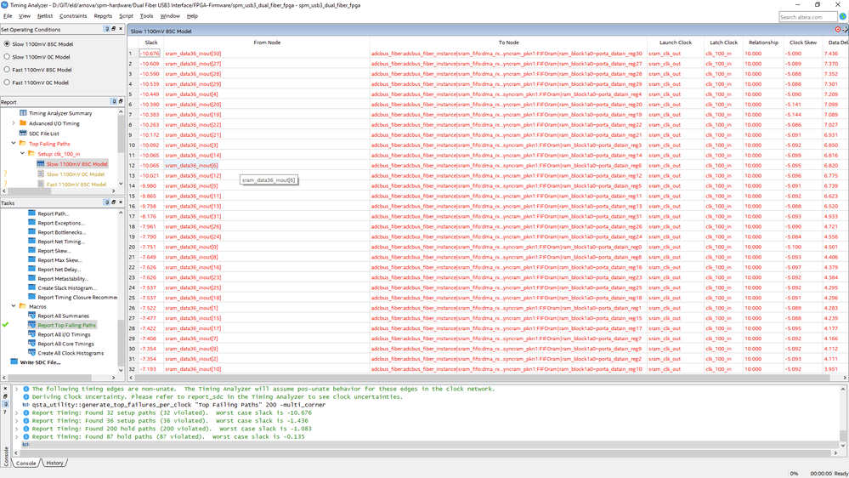
Task: Run Report All I/O Timings
Action: pos(64,334)
